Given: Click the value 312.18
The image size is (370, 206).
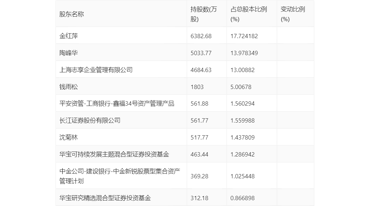Looking at the screenshot, I should click(x=199, y=198).
